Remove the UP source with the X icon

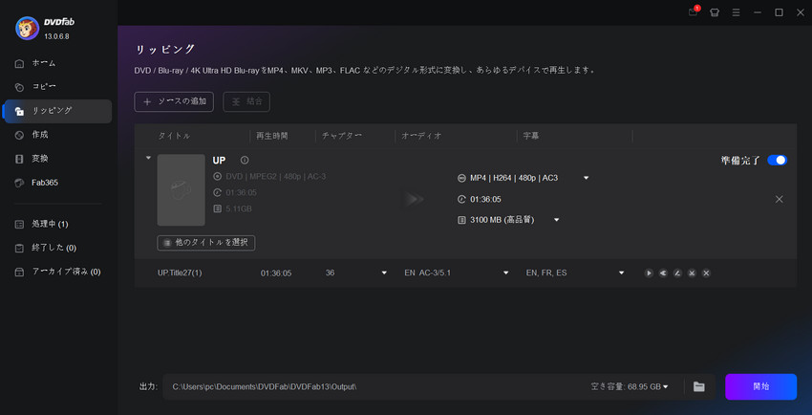(x=779, y=199)
